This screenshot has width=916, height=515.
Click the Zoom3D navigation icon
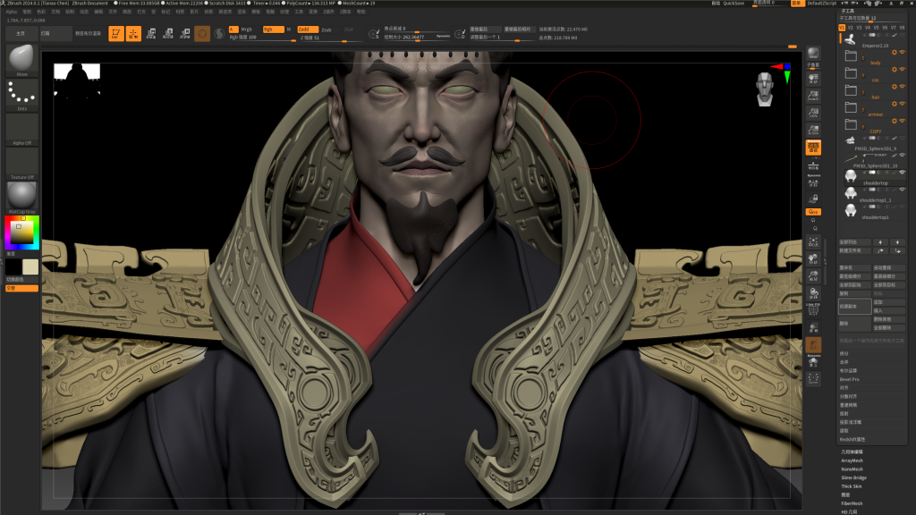coord(813,95)
